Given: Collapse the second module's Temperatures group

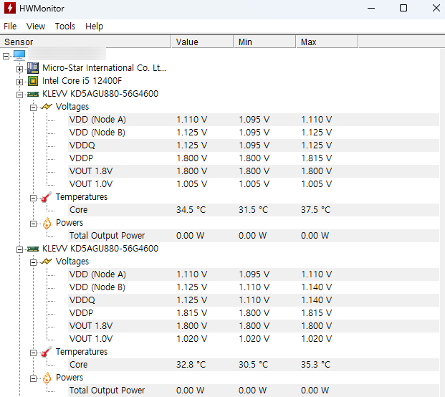Looking at the screenshot, I should click(x=33, y=353).
